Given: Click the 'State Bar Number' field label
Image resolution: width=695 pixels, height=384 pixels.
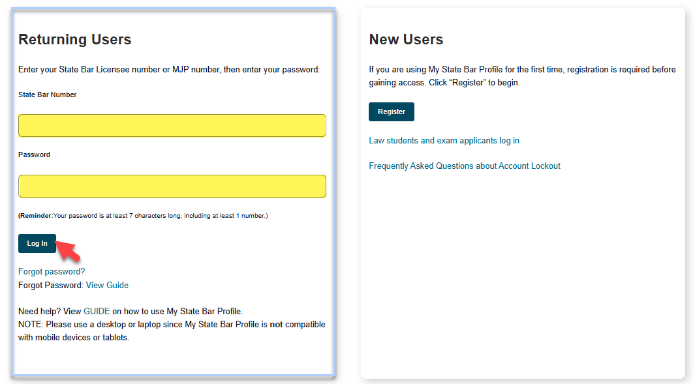Looking at the screenshot, I should pyautogui.click(x=47, y=95).
